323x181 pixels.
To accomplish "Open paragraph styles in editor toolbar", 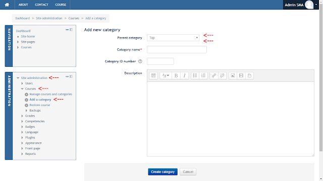I will coord(166,75).
